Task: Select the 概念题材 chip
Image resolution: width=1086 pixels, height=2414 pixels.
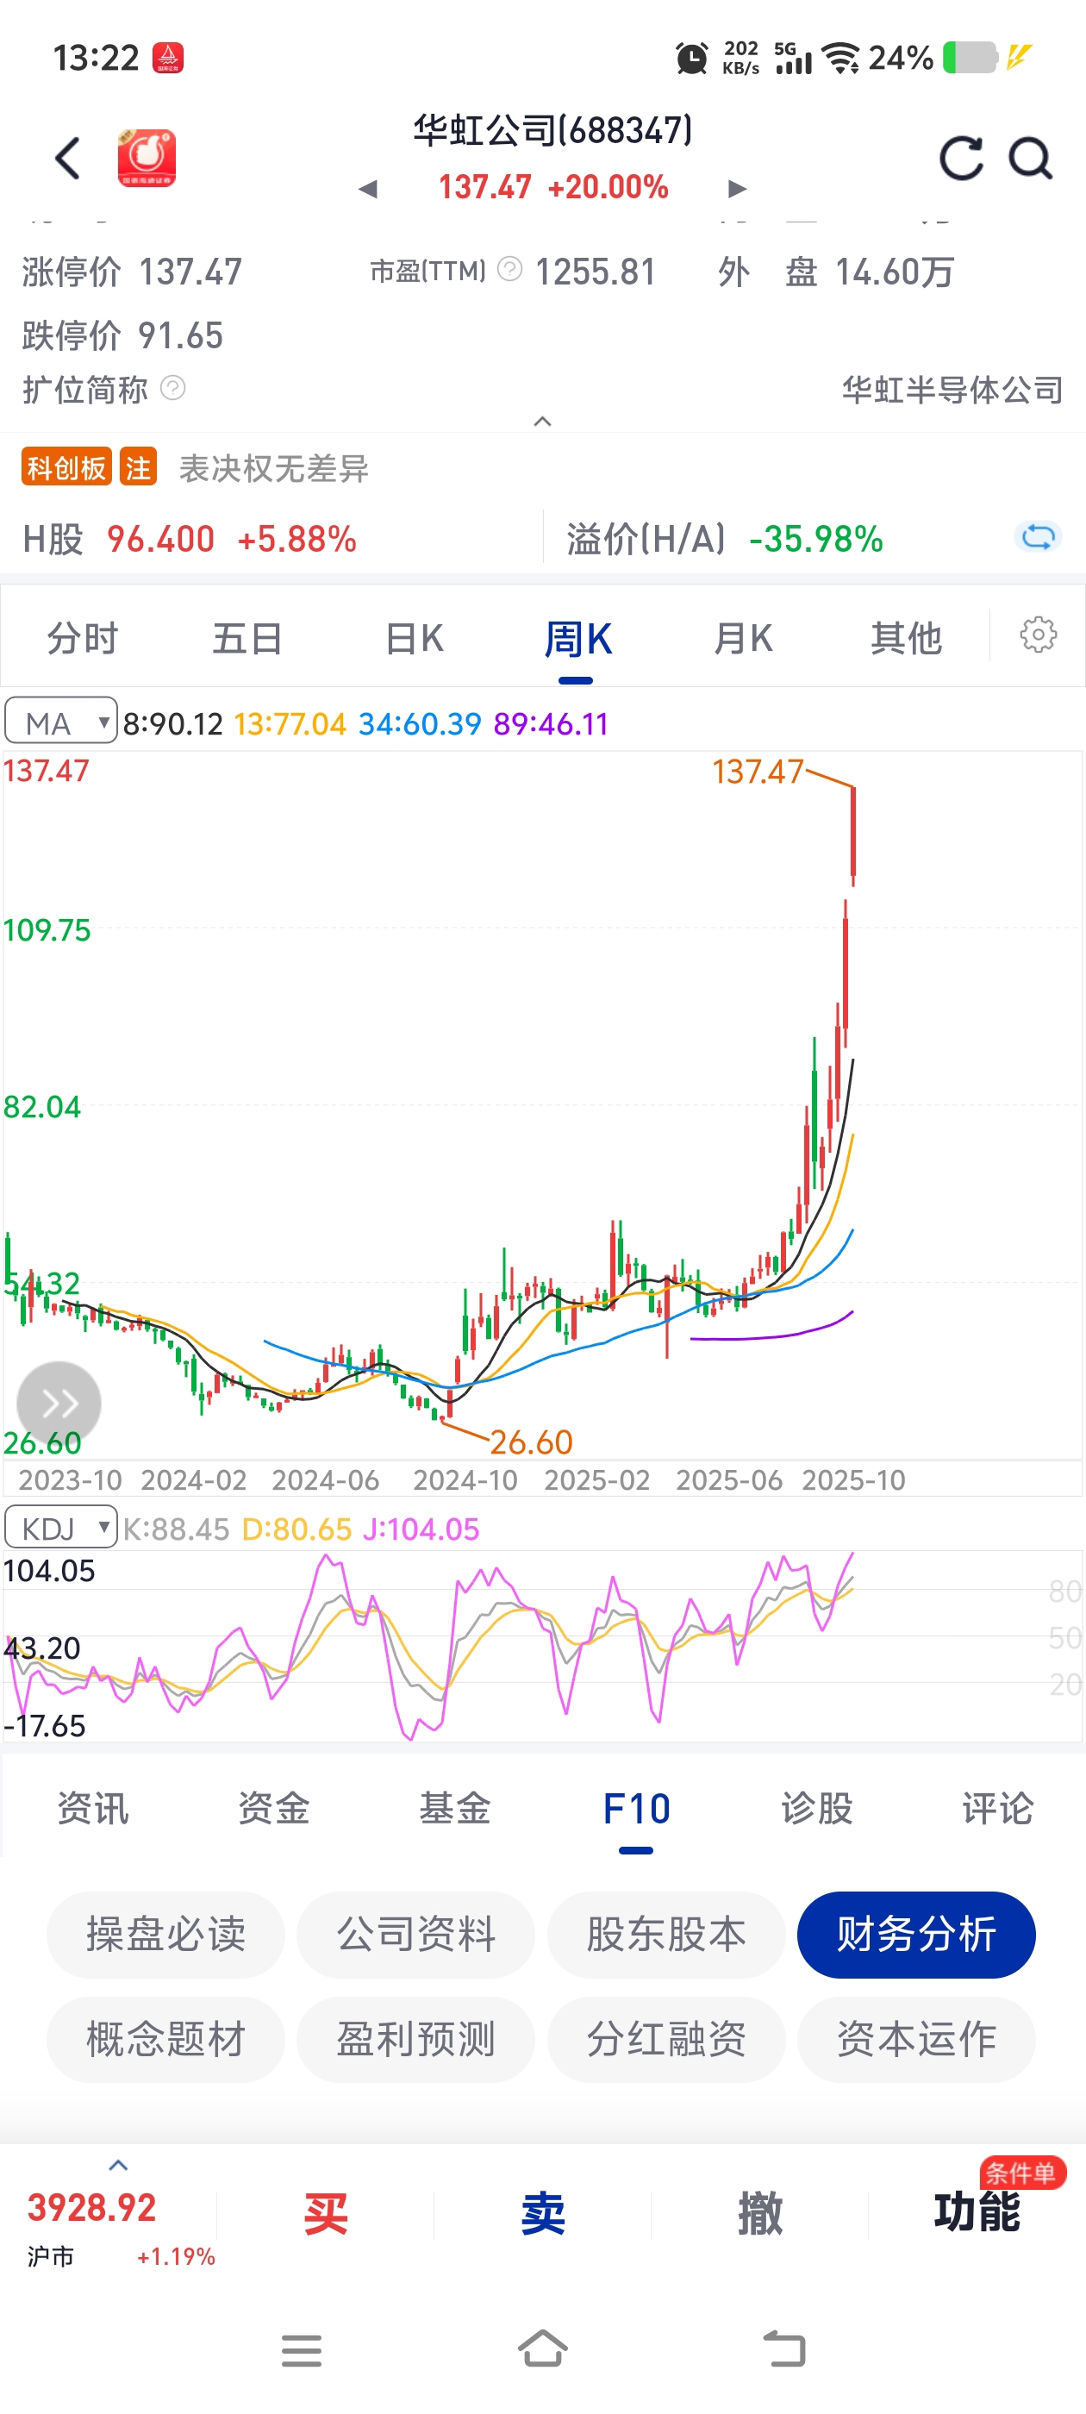Action: tap(165, 2039)
